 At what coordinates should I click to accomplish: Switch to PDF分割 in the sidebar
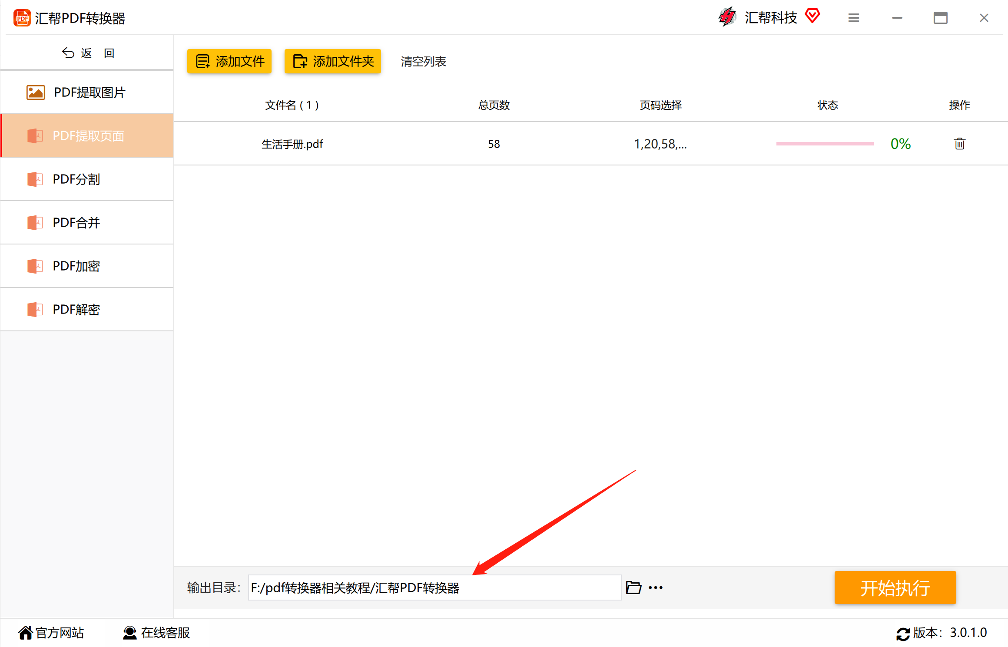tap(87, 179)
